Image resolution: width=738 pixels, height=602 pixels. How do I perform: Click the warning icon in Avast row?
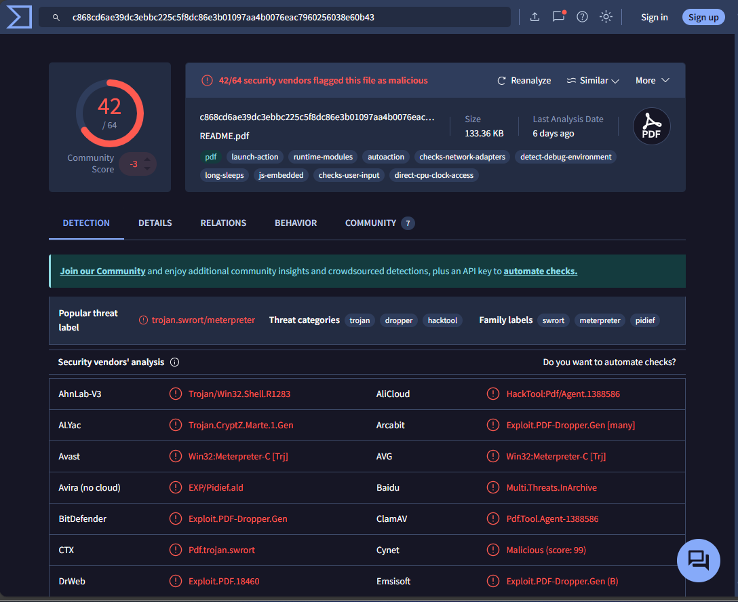[x=176, y=457]
